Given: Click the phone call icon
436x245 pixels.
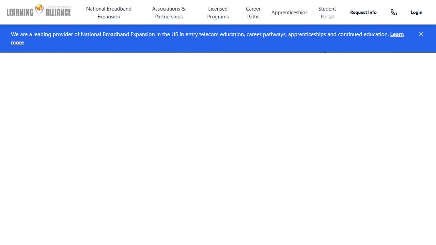Looking at the screenshot, I should point(394,12).
